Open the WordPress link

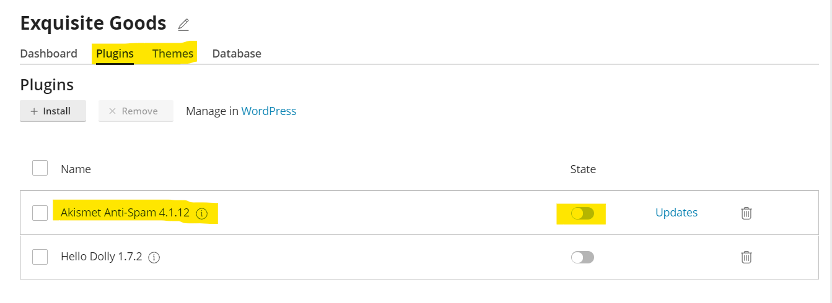click(269, 111)
